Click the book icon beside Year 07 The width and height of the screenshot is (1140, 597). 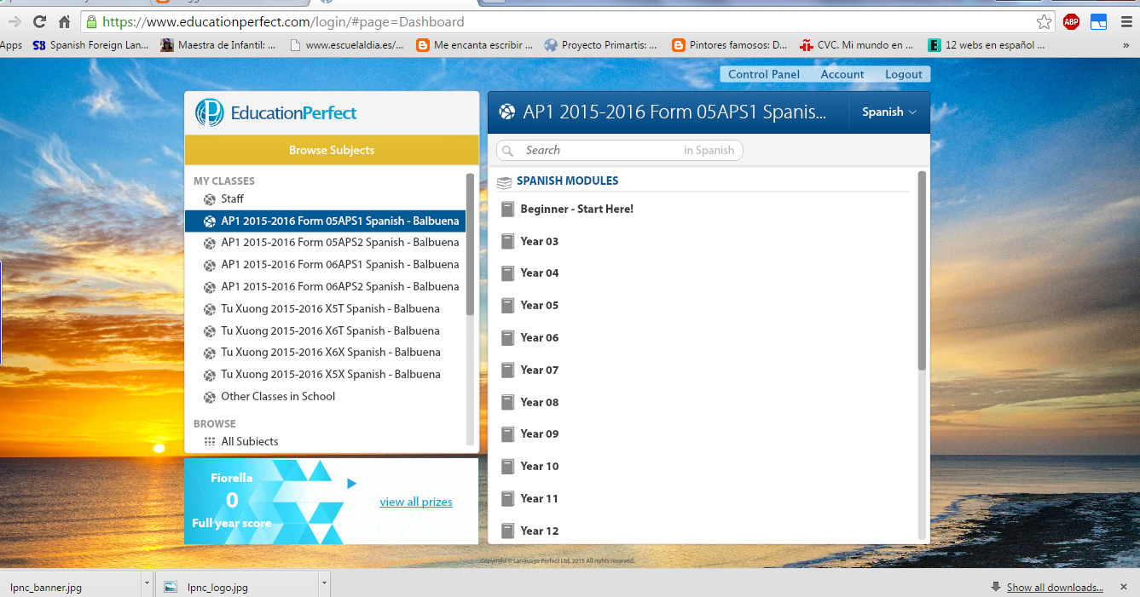click(x=508, y=370)
